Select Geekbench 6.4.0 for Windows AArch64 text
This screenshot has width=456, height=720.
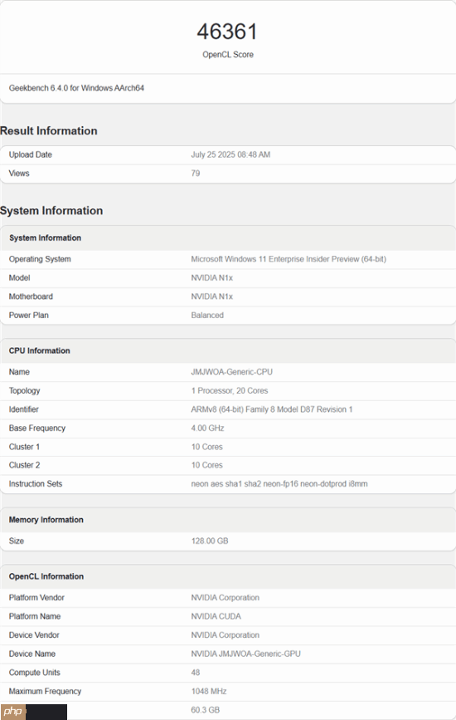(76, 88)
